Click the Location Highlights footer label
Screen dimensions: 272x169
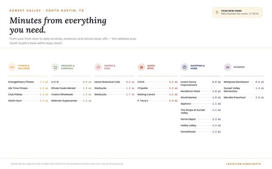click(x=244, y=164)
